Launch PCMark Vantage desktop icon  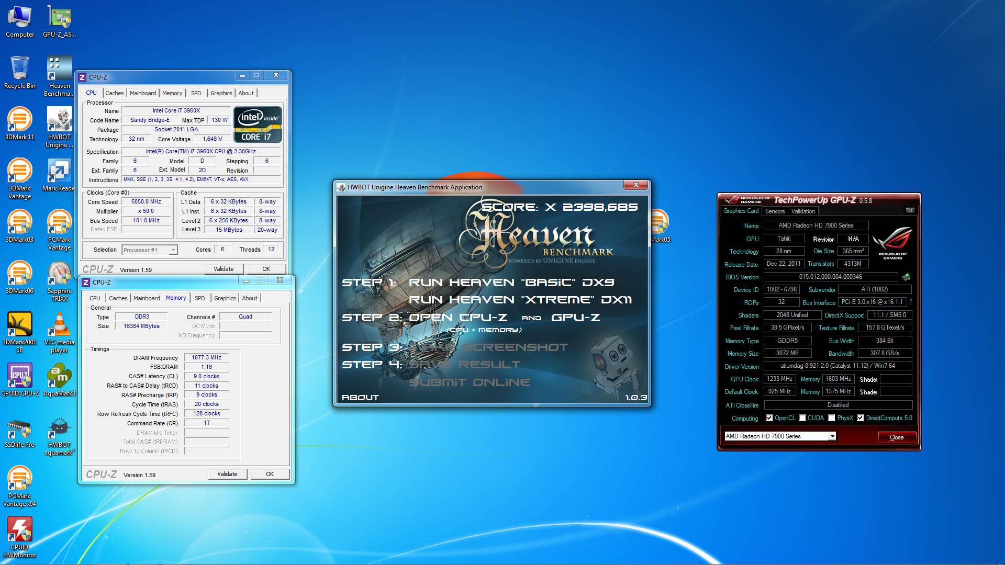pyautogui.click(x=59, y=230)
